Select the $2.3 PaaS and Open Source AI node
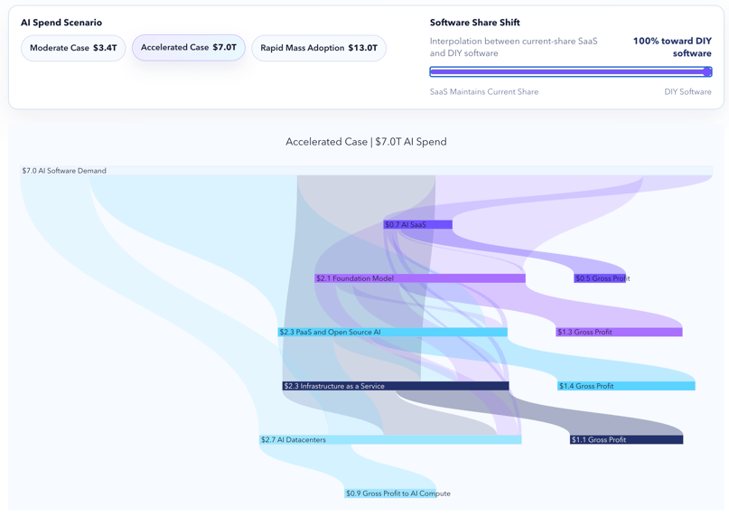This screenshot has width=729, height=517. coord(392,332)
